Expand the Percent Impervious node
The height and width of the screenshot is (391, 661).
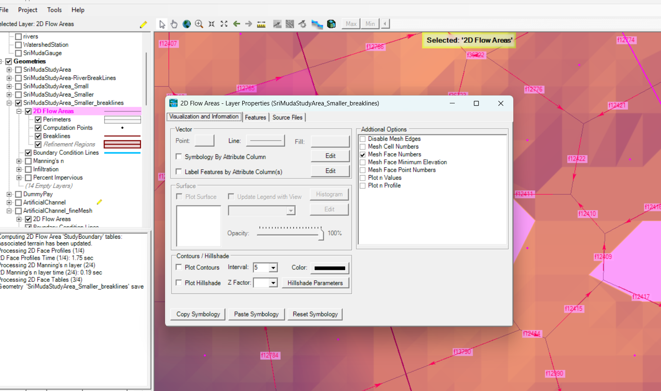[19, 178]
